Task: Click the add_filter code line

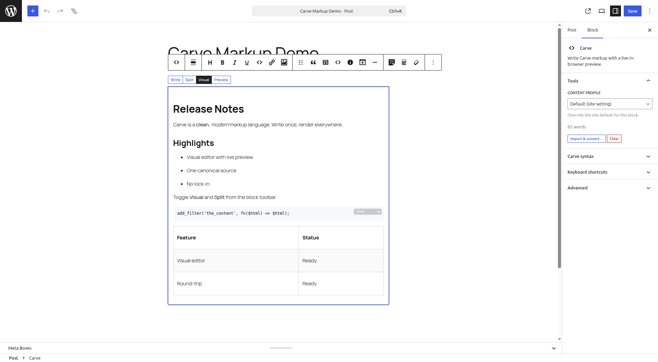Action: 233,213
